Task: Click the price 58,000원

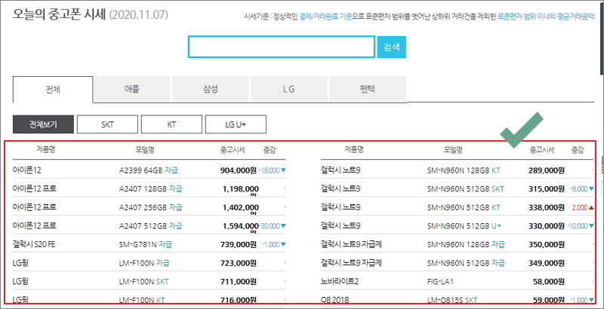Action: [x=549, y=282]
